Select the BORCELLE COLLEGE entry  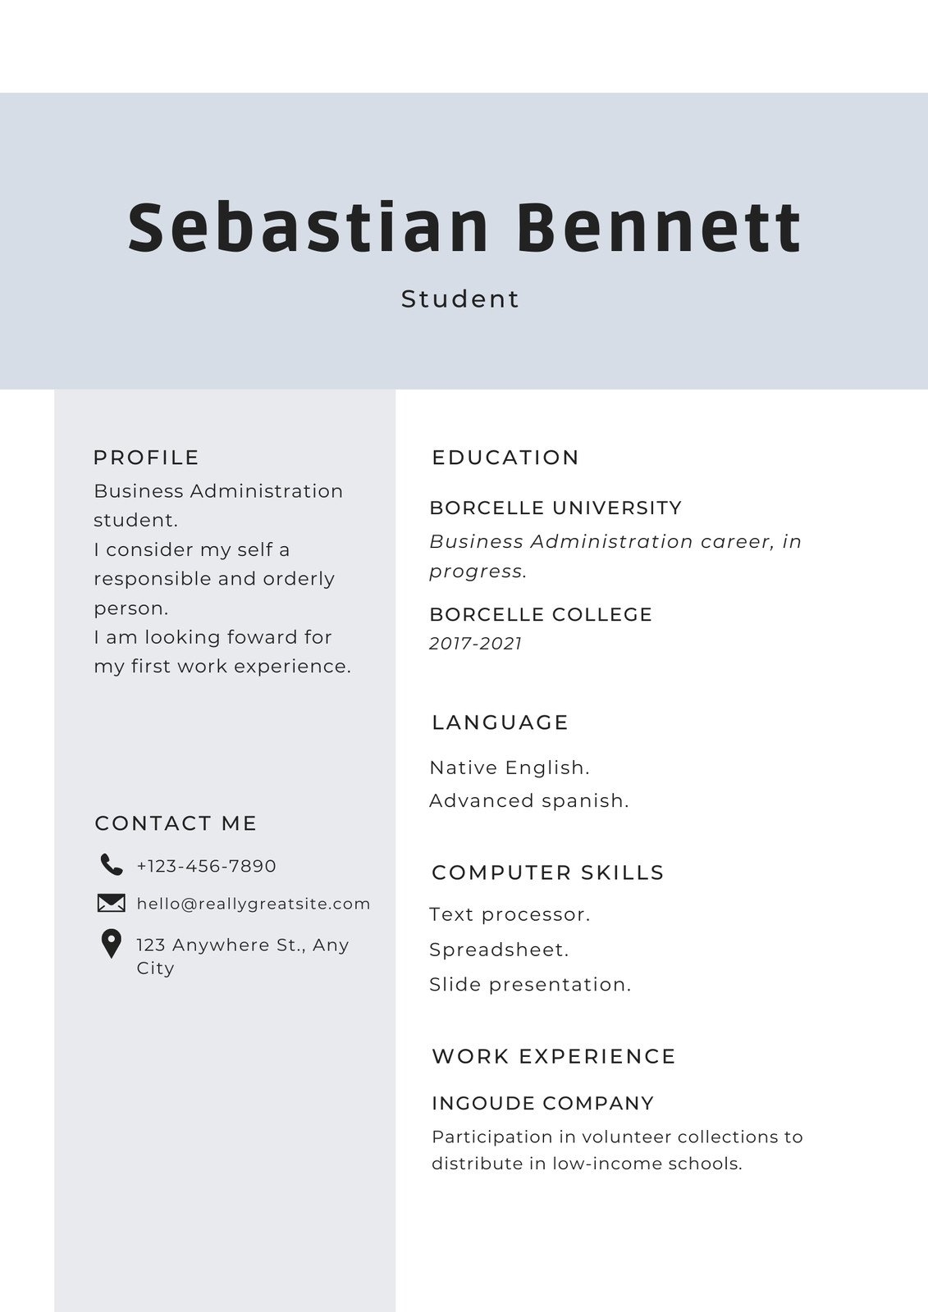(x=541, y=614)
